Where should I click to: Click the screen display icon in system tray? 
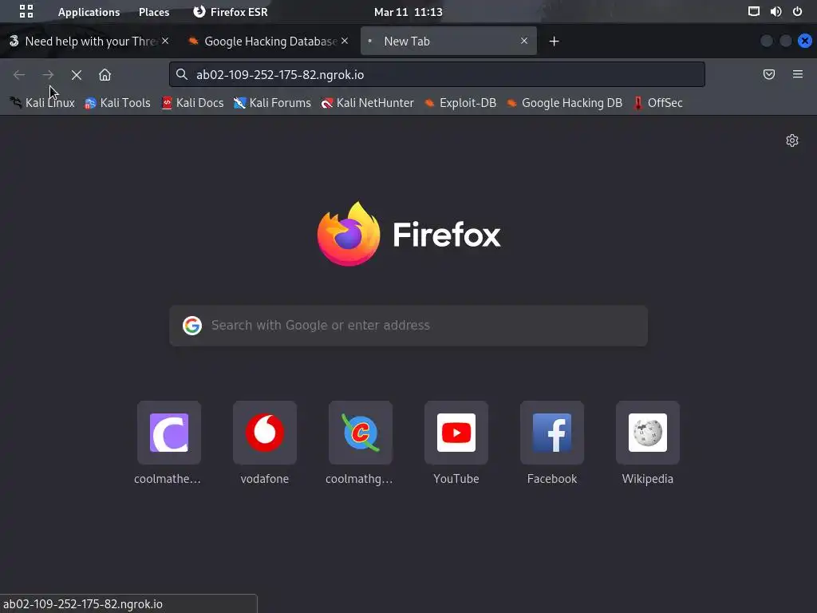pyautogui.click(x=753, y=11)
